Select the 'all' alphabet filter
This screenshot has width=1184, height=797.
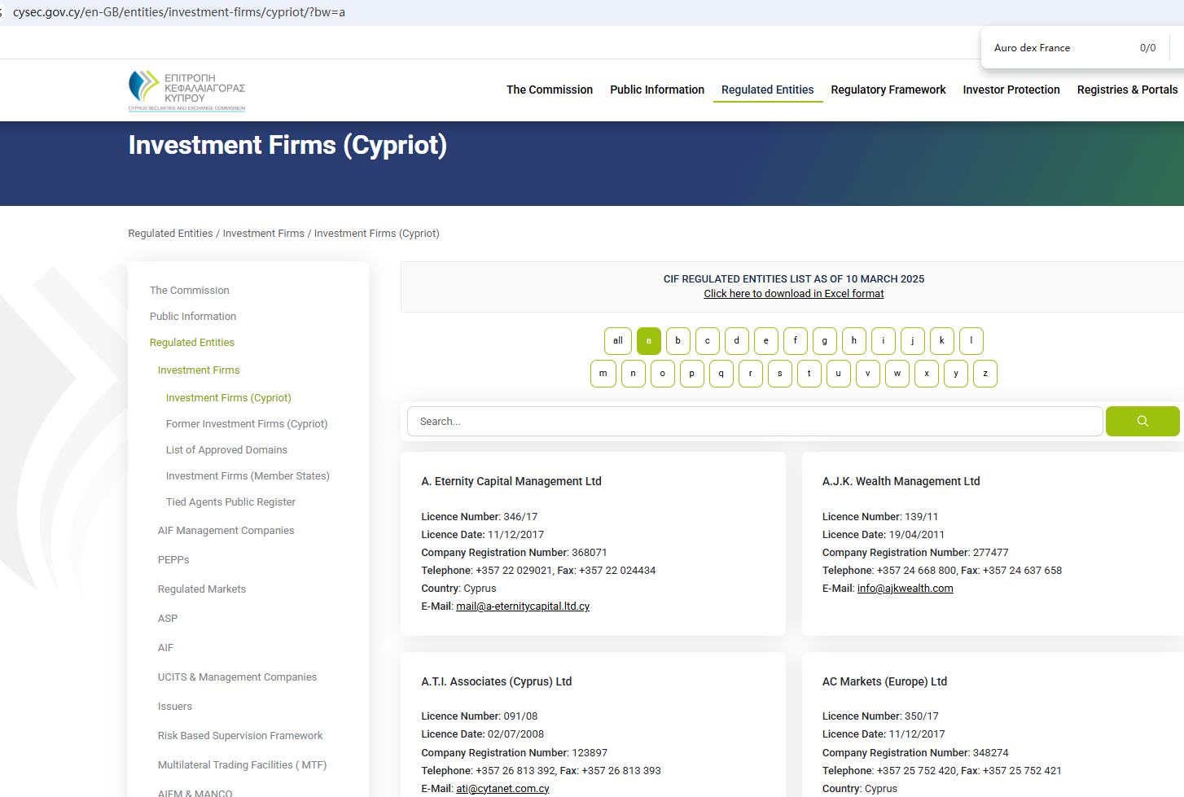pyautogui.click(x=617, y=340)
